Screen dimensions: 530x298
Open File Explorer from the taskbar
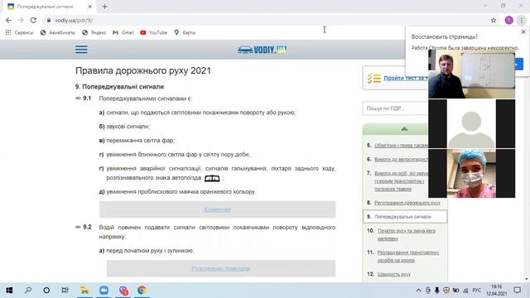coord(84,291)
